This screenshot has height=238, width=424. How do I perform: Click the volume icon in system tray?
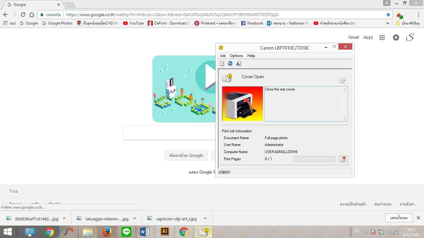click(388, 232)
